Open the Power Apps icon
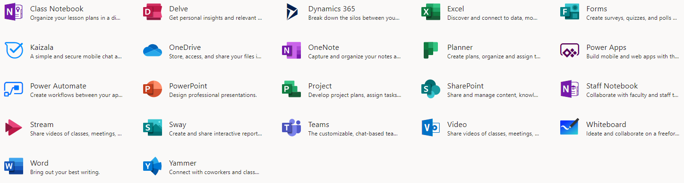 point(569,51)
